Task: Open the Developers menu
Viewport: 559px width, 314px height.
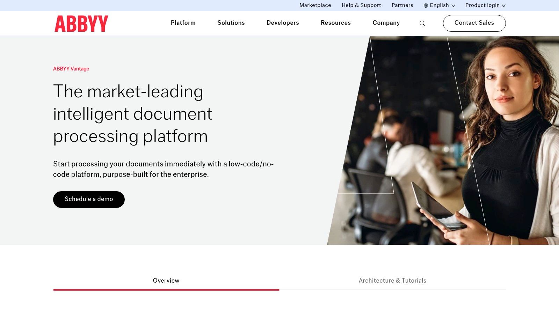Action: click(283, 23)
